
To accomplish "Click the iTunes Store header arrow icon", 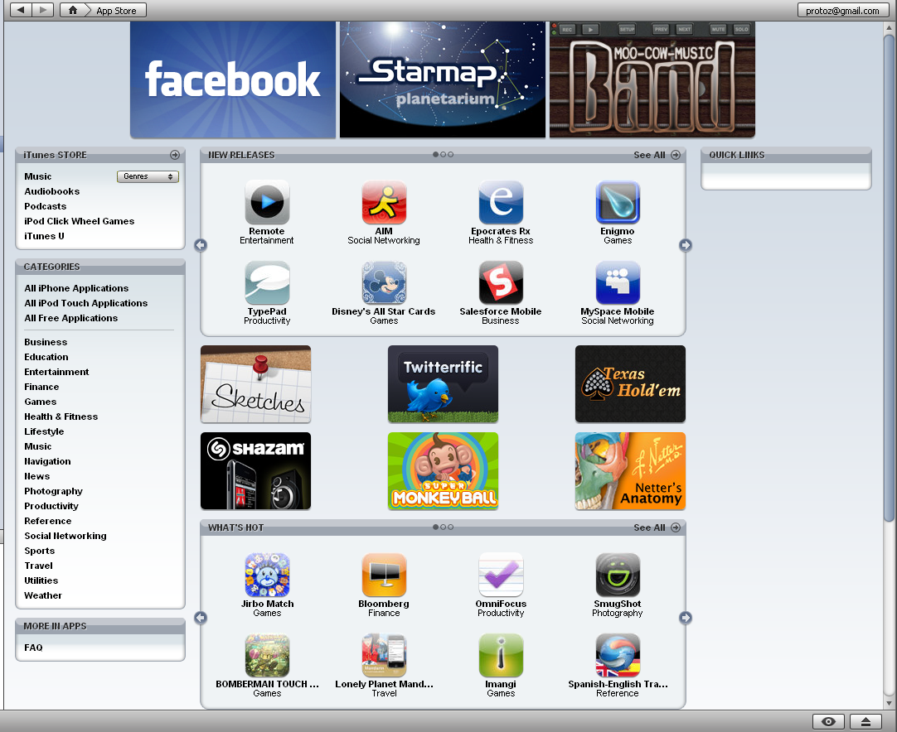I will point(174,155).
